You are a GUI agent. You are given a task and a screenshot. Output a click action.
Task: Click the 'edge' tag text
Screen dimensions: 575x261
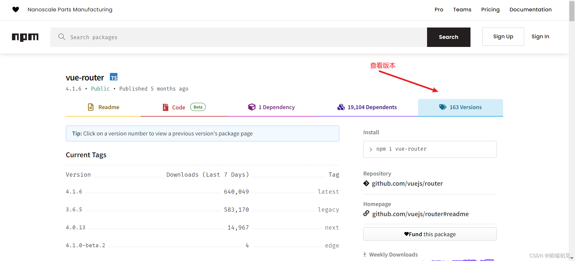332,245
